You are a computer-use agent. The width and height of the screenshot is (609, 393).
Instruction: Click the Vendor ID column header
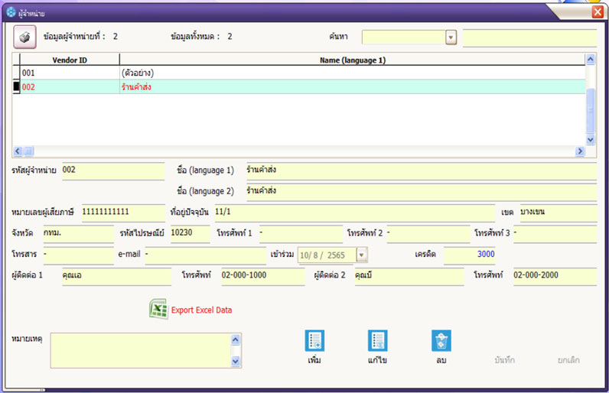pos(69,59)
